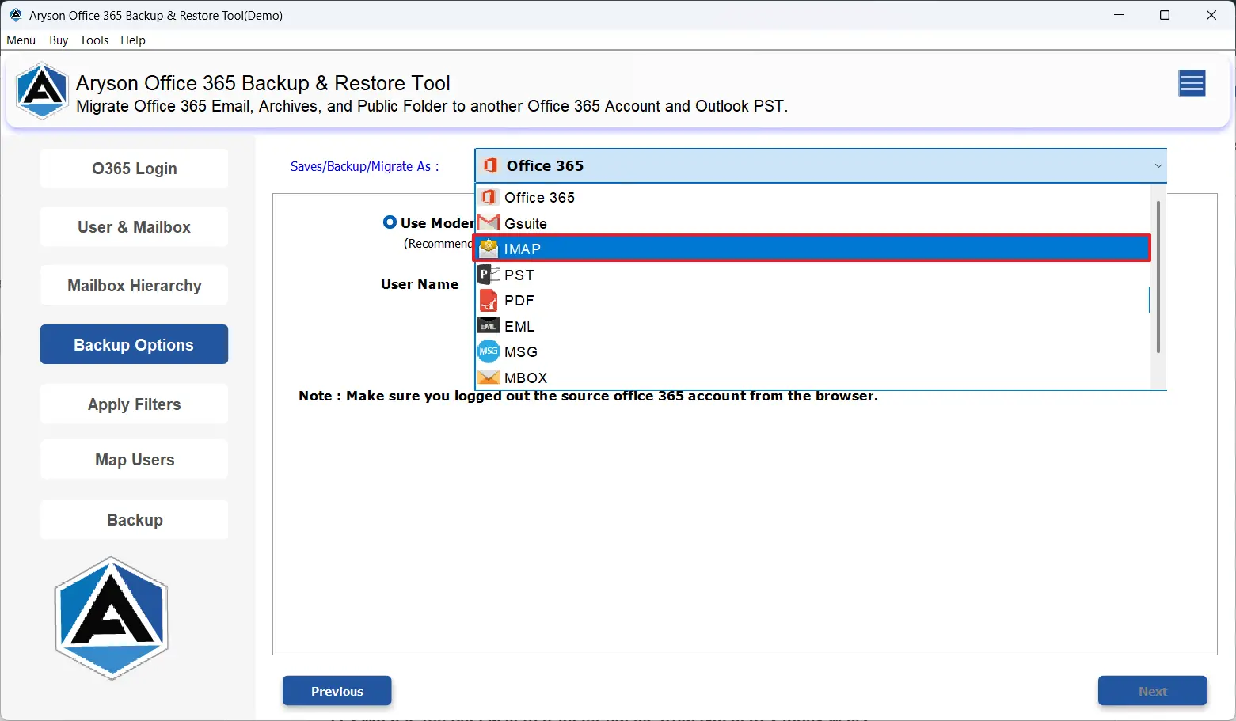1236x721 pixels.
Task: Go to the Apply Filters step
Action: pos(134,404)
